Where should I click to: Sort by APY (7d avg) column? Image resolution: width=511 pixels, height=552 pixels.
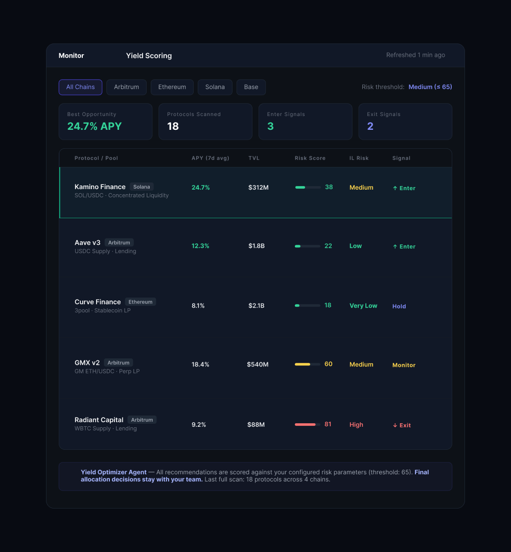tap(210, 158)
